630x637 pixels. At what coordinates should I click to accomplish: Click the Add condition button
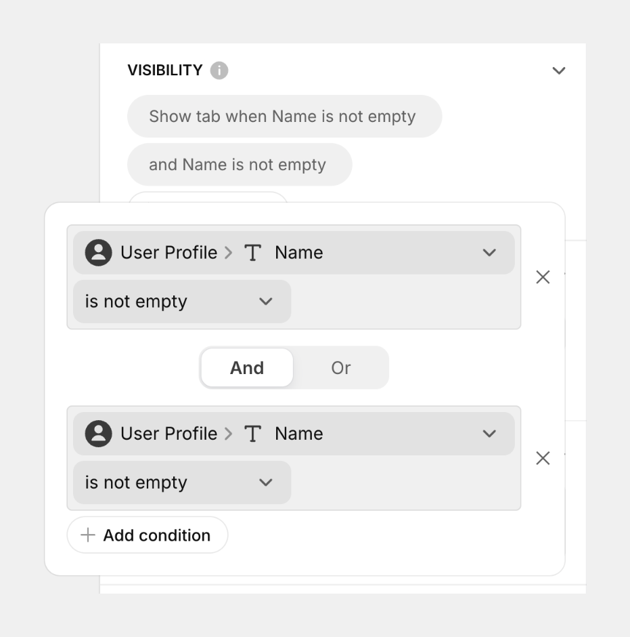[147, 535]
